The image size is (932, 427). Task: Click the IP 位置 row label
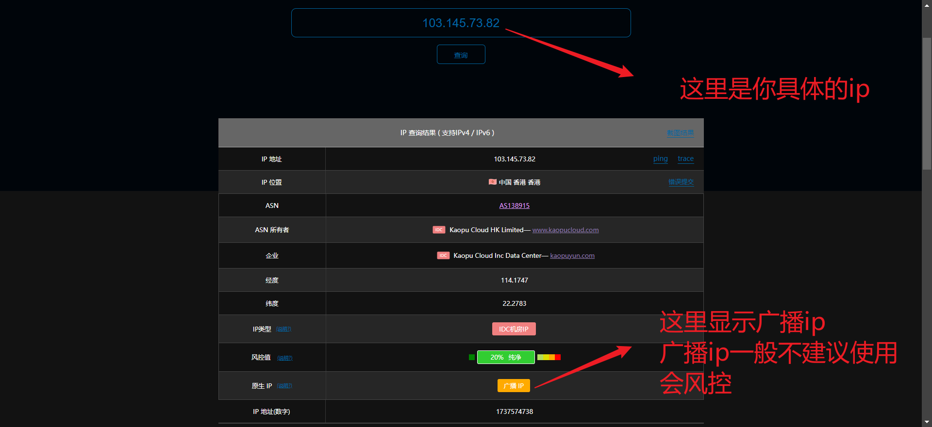pyautogui.click(x=271, y=182)
